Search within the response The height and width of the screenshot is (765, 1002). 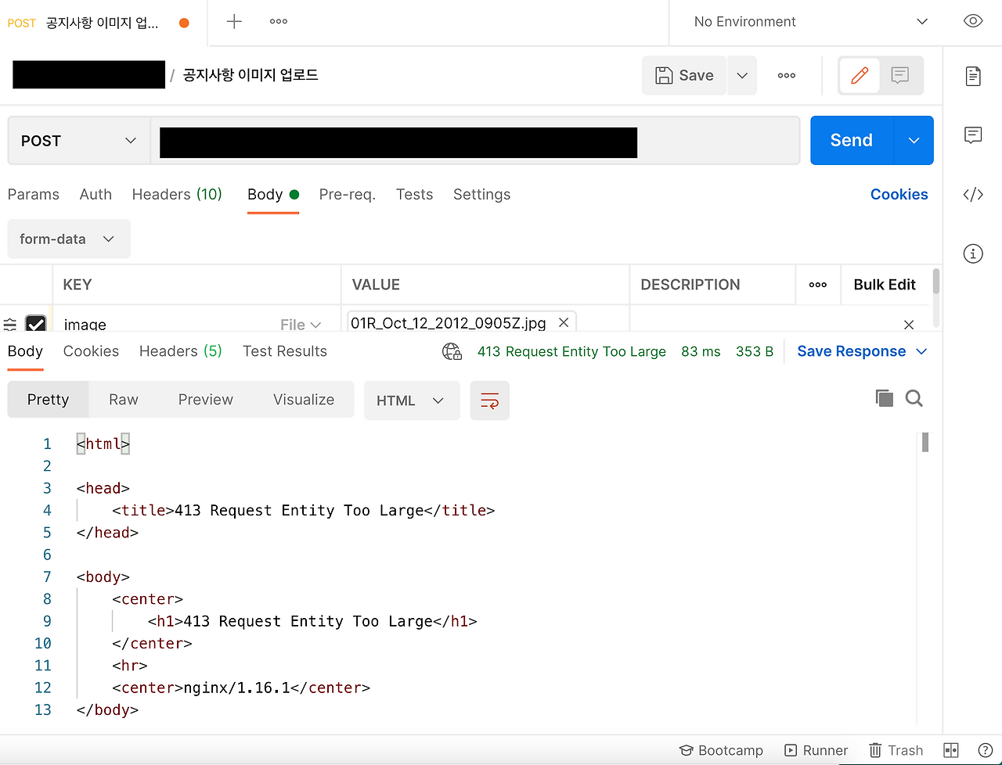click(x=914, y=398)
